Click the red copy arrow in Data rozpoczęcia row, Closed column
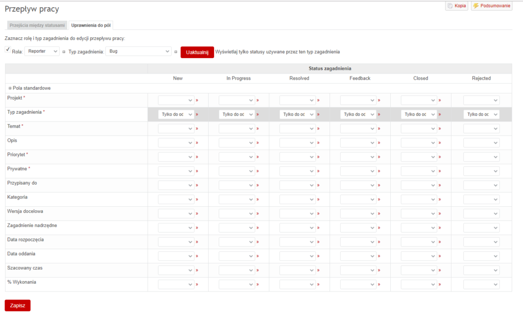The width and height of the screenshot is (523, 320). coord(440,242)
